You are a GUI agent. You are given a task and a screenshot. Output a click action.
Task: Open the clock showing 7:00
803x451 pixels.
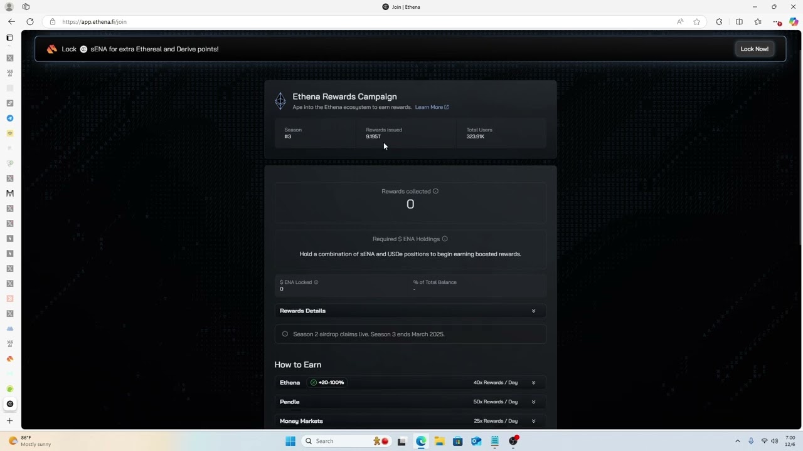[790, 441]
